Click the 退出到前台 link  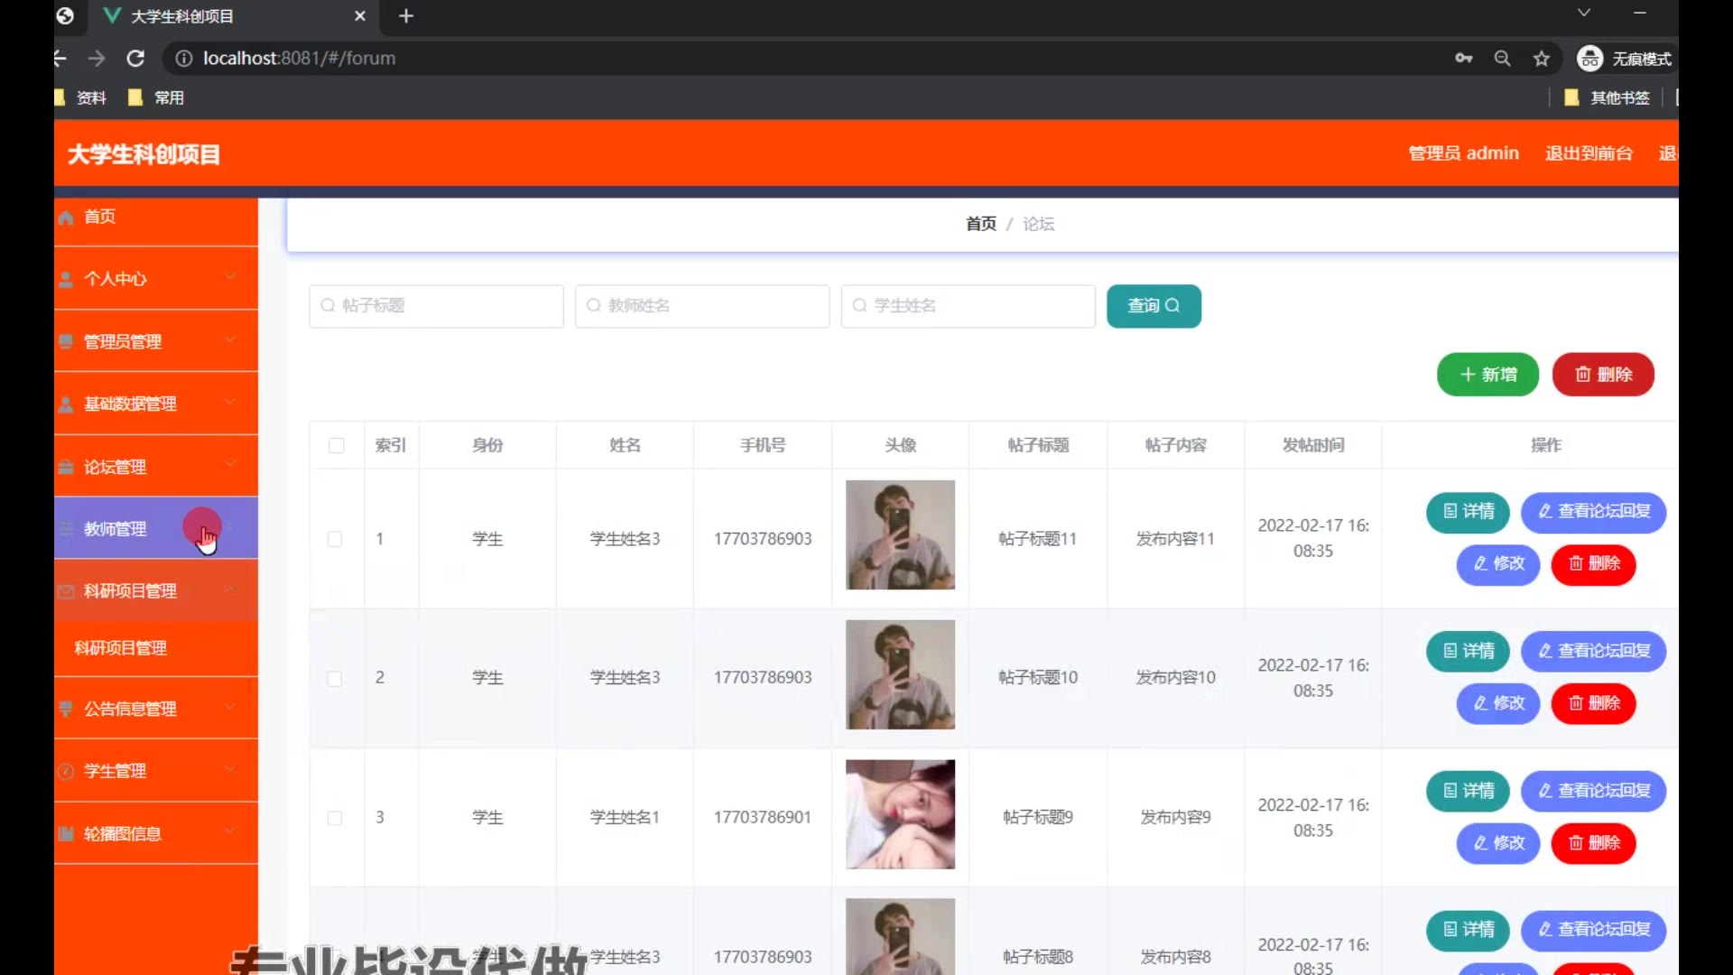click(x=1589, y=153)
